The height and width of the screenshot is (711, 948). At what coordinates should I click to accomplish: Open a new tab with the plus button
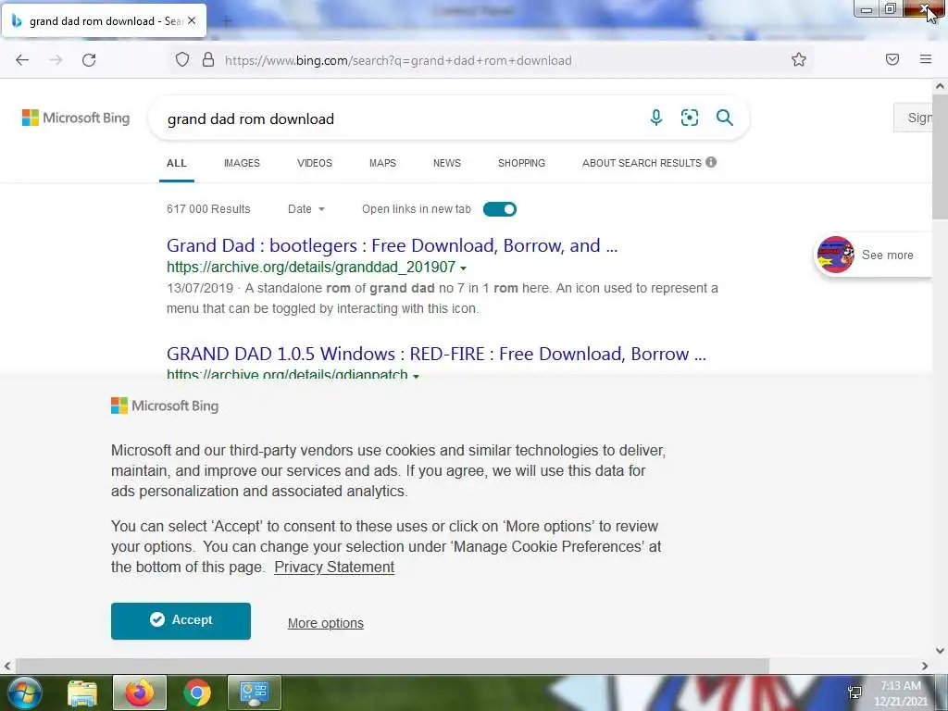pos(227,22)
